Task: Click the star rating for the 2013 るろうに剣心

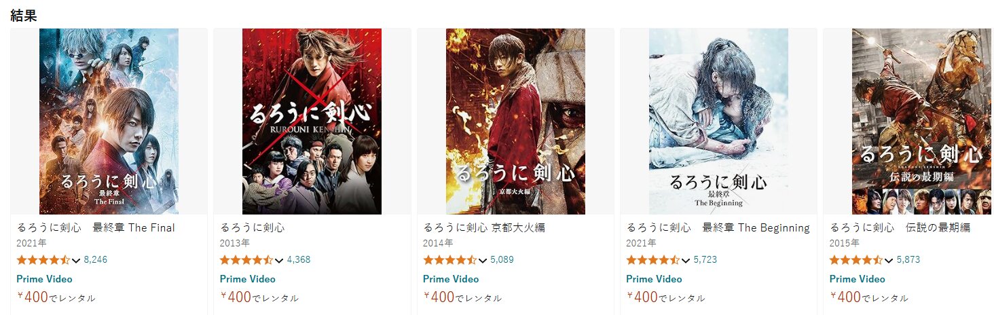Action: (x=246, y=260)
